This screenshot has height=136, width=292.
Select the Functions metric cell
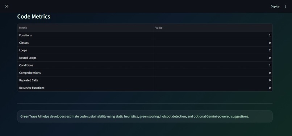click(85, 35)
